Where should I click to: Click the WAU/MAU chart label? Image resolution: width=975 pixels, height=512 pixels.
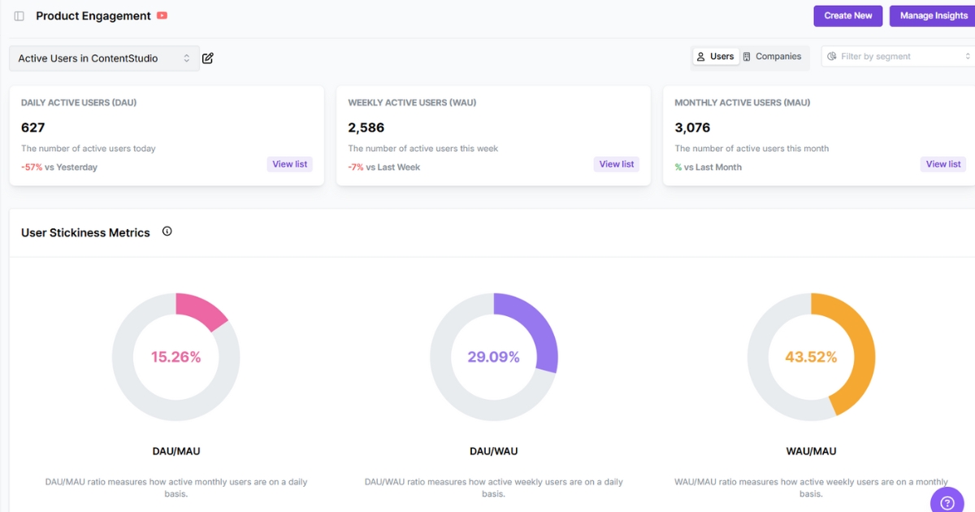(811, 451)
